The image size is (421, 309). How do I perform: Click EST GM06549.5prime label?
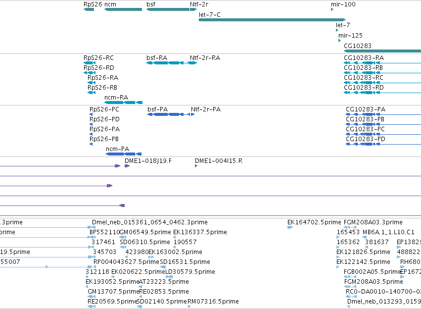coord(145,232)
